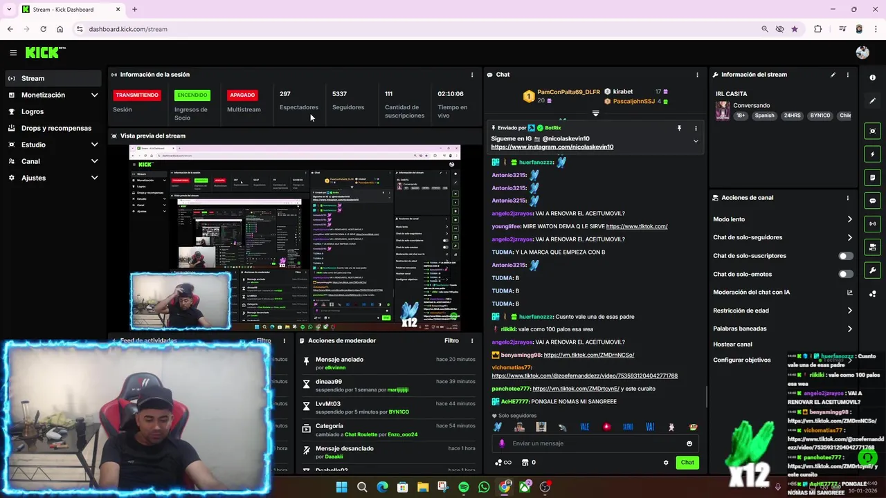Click the info icon in the right sidebar

(873, 77)
